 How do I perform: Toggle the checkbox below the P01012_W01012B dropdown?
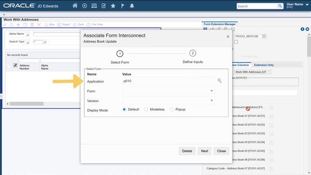(x=236, y=42)
